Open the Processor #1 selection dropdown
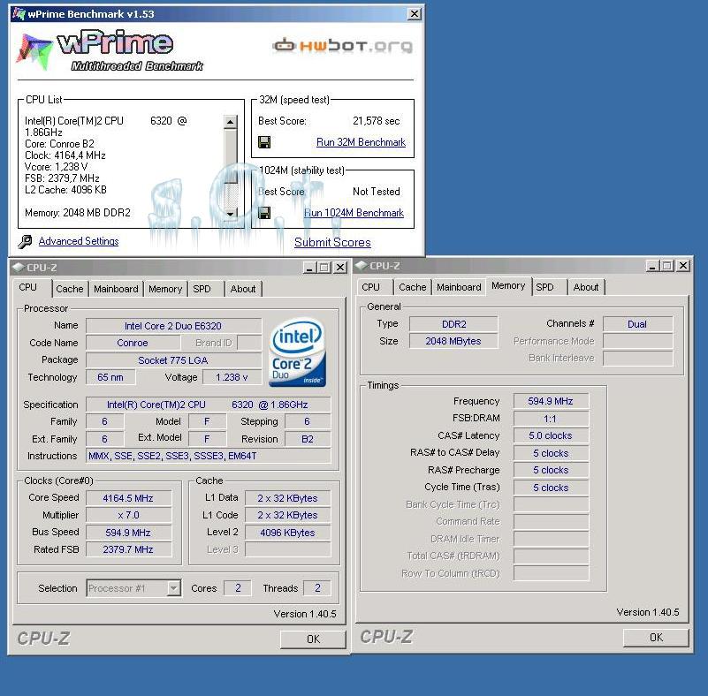 click(173, 588)
